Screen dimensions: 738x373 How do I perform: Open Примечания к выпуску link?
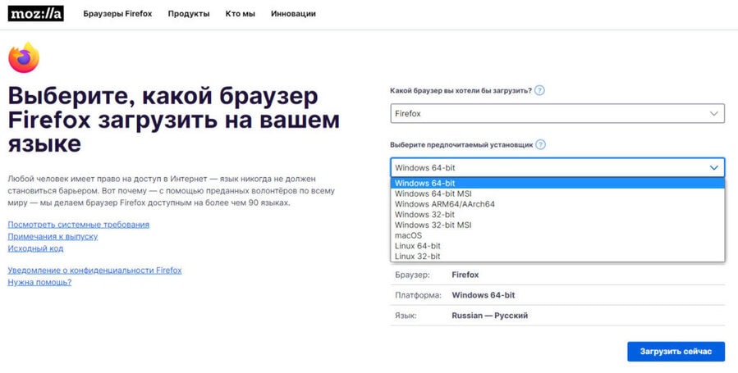coord(53,236)
